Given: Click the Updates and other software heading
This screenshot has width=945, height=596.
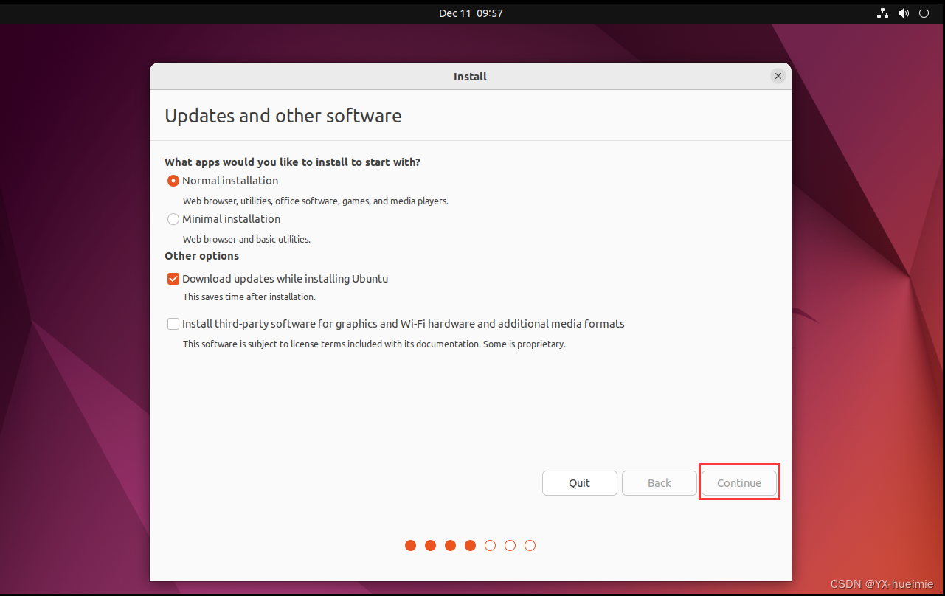Looking at the screenshot, I should click(x=283, y=116).
